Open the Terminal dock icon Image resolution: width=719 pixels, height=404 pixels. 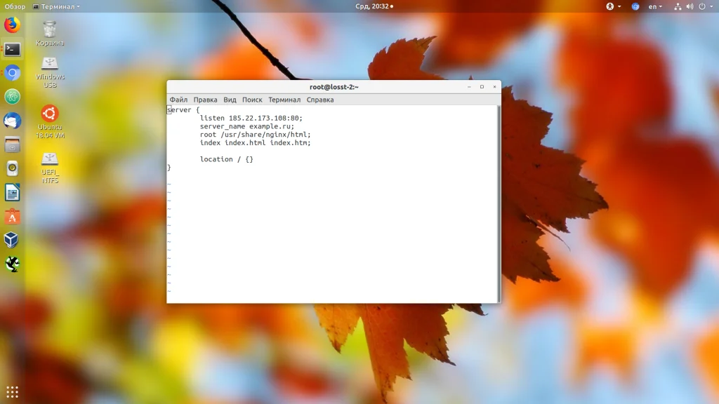[13, 49]
